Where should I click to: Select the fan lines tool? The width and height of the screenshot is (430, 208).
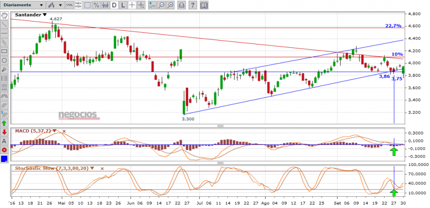[4, 69]
